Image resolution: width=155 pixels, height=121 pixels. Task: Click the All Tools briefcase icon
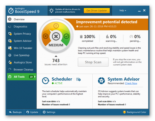(x=10, y=77)
